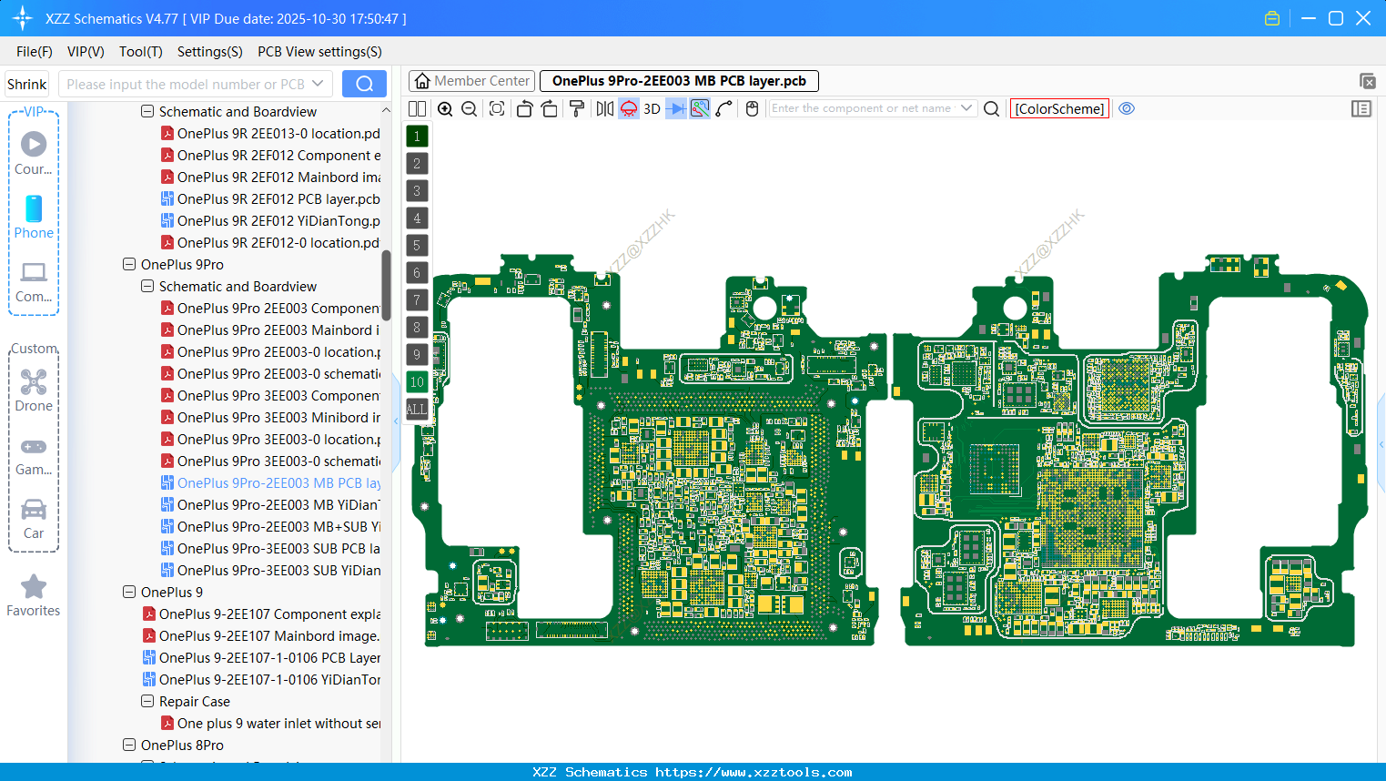Open the Member Center
This screenshot has width=1386, height=781.
471,80
